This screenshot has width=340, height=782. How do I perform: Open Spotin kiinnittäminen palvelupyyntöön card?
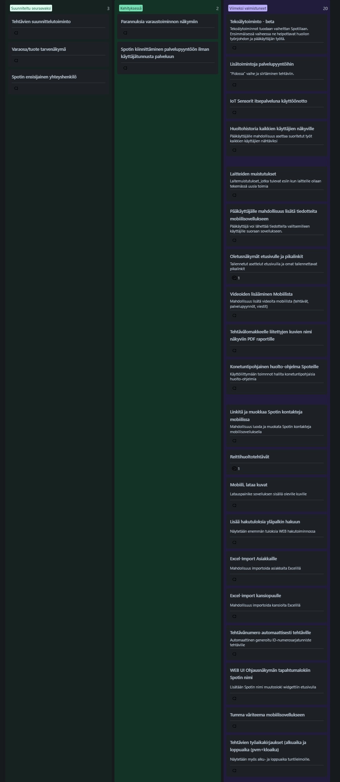click(x=168, y=58)
